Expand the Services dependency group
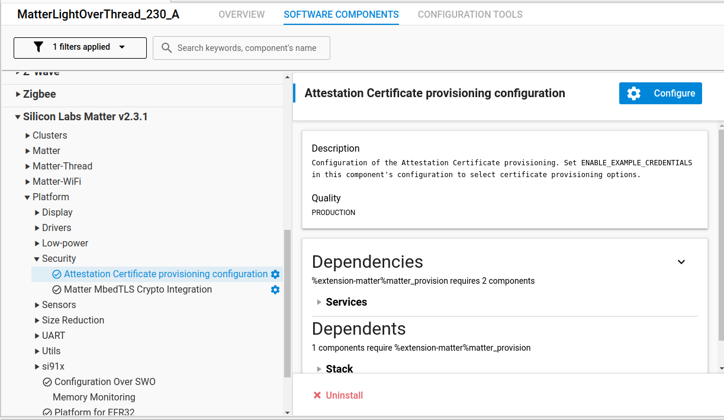724x420 pixels. pos(320,302)
